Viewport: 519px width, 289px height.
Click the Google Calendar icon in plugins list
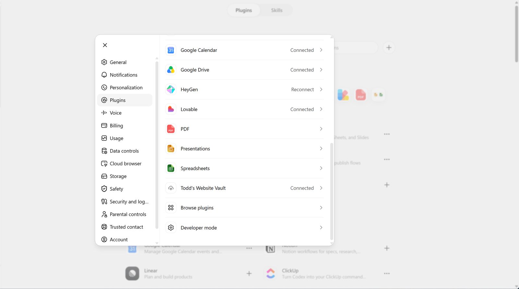(x=171, y=50)
